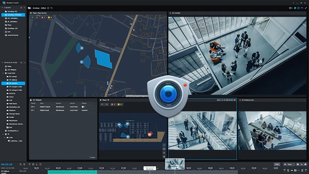Click the undo arrow next to layout name
Viewport: 309px width, 174px height.
52,8
